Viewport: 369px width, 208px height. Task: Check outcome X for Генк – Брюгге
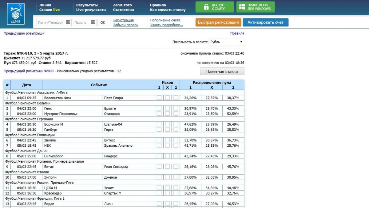click(x=167, y=108)
